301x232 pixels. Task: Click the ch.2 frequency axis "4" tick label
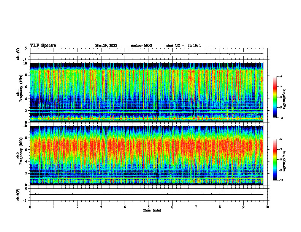[27, 161]
